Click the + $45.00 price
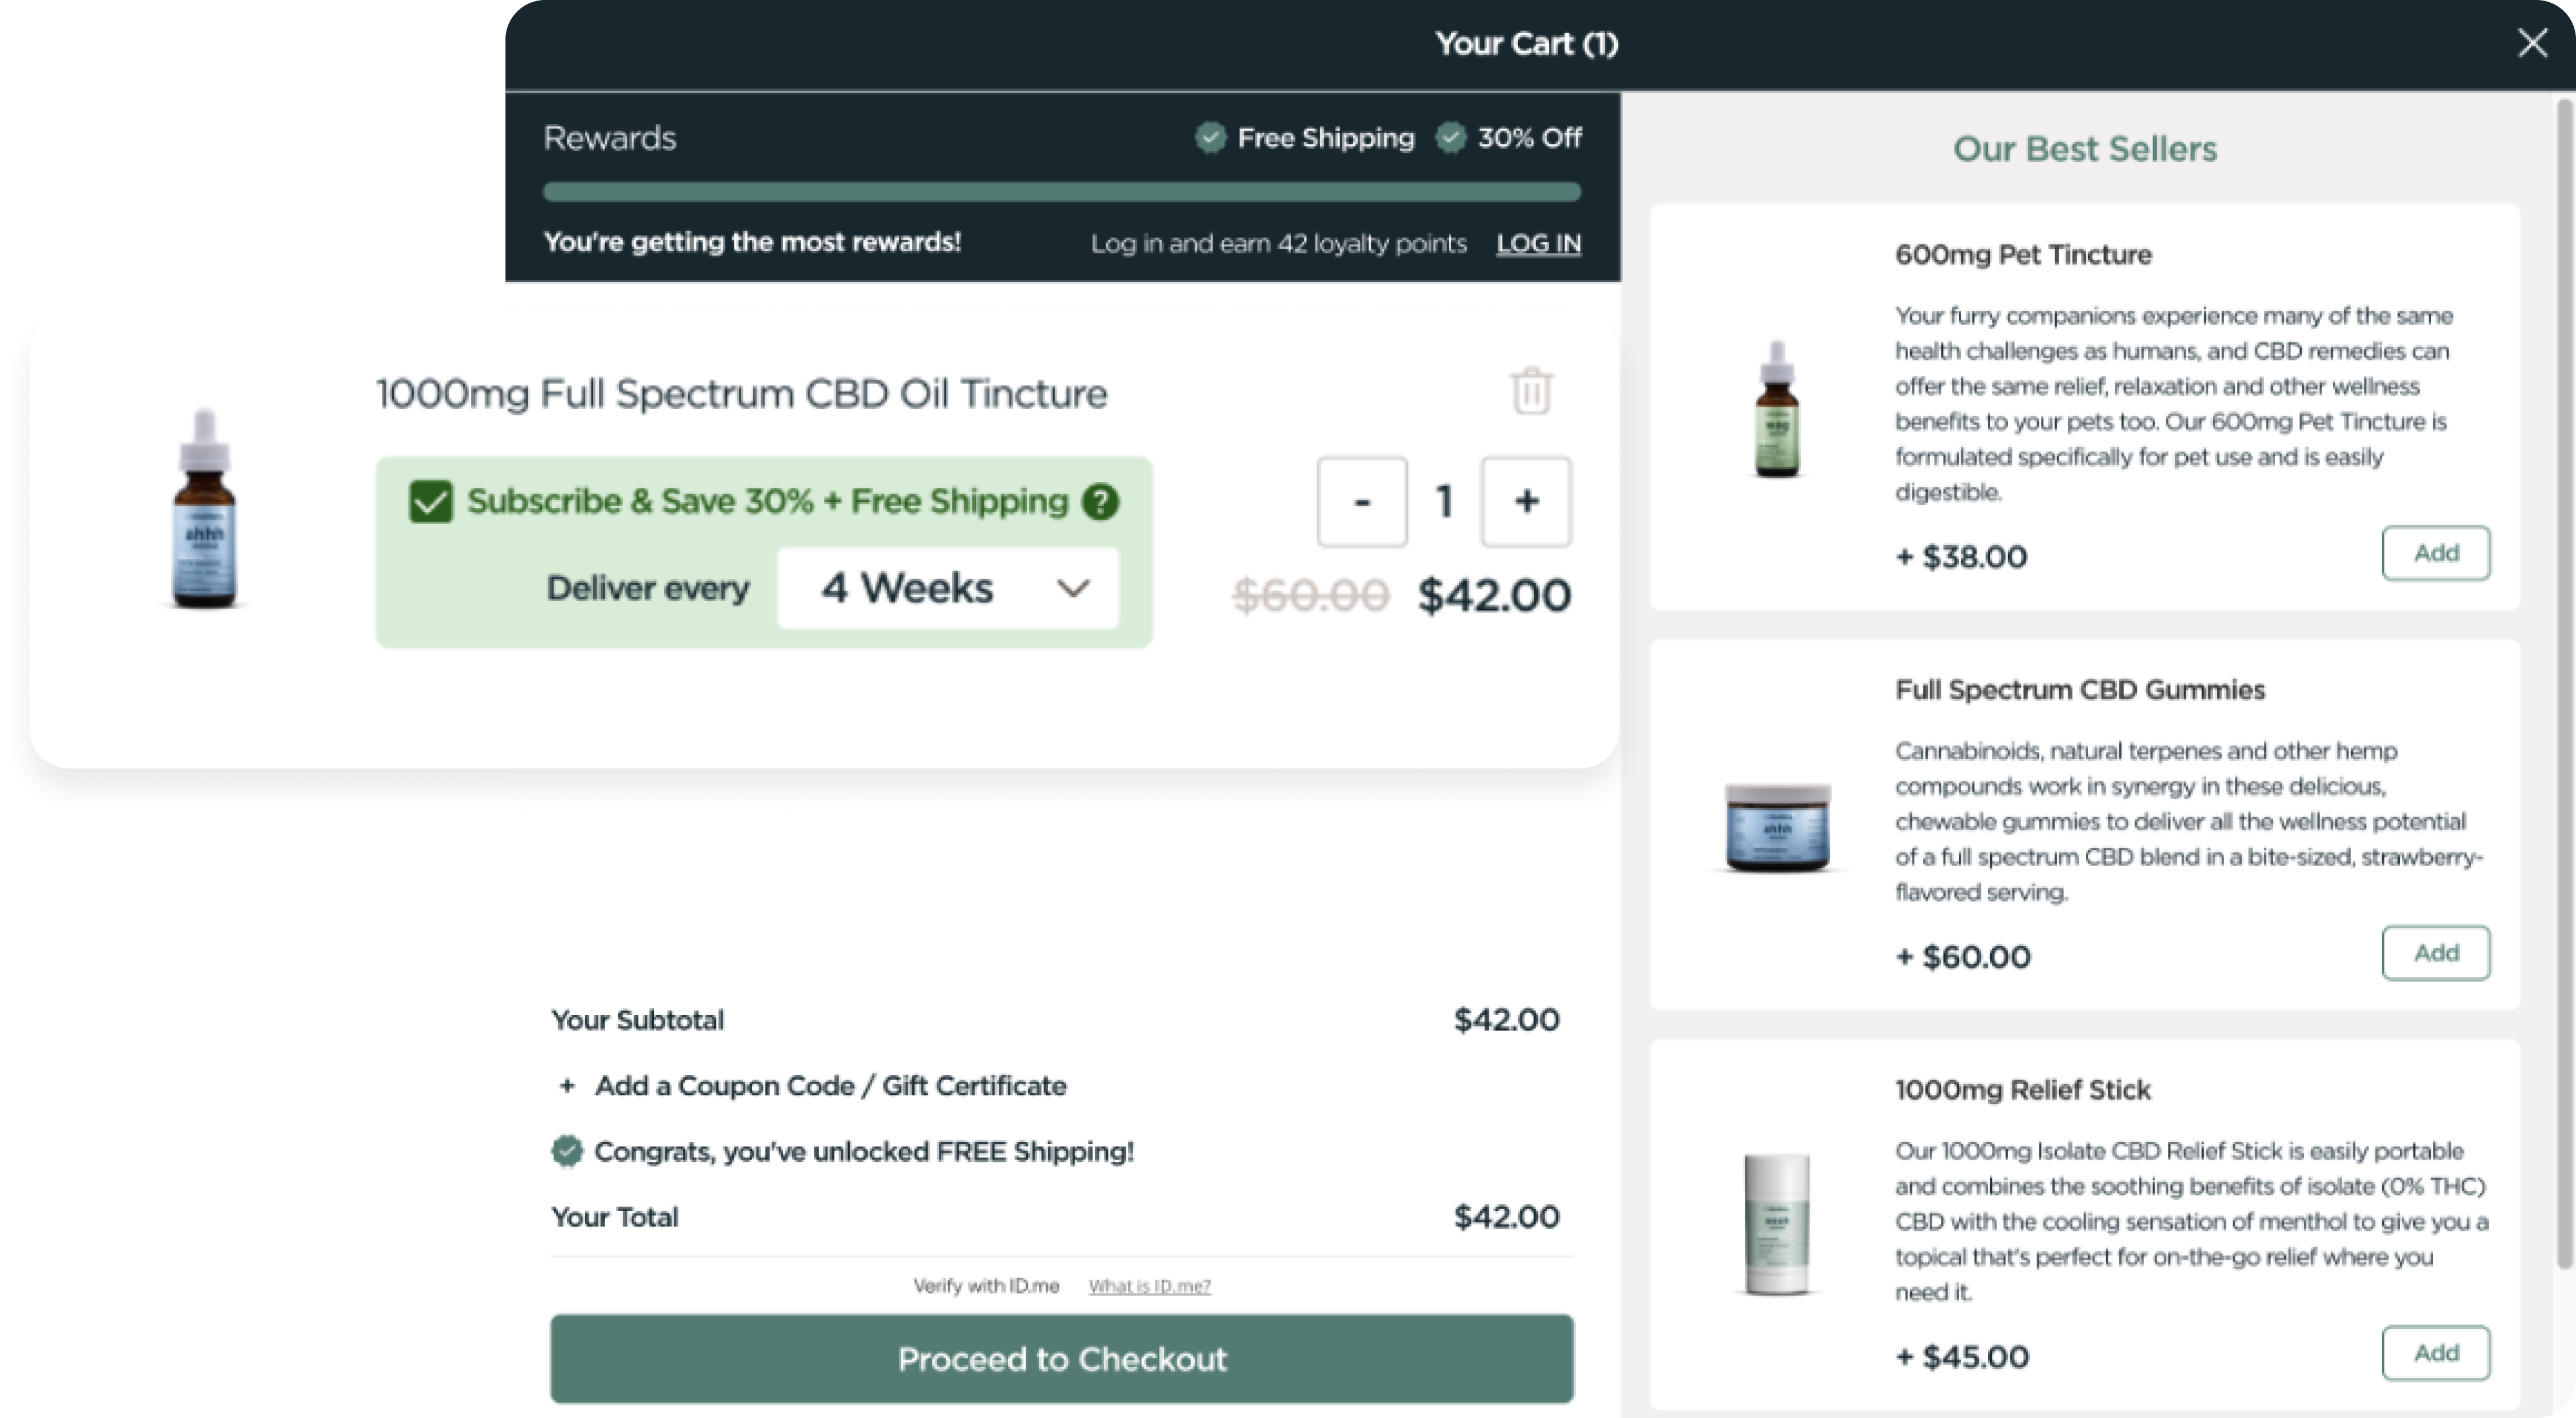Image resolution: width=2576 pixels, height=1418 pixels. tap(1962, 1357)
